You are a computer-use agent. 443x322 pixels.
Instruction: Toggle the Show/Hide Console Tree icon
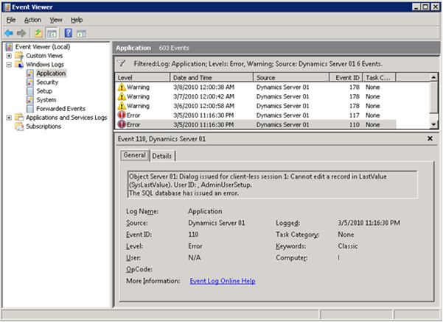(x=52, y=34)
